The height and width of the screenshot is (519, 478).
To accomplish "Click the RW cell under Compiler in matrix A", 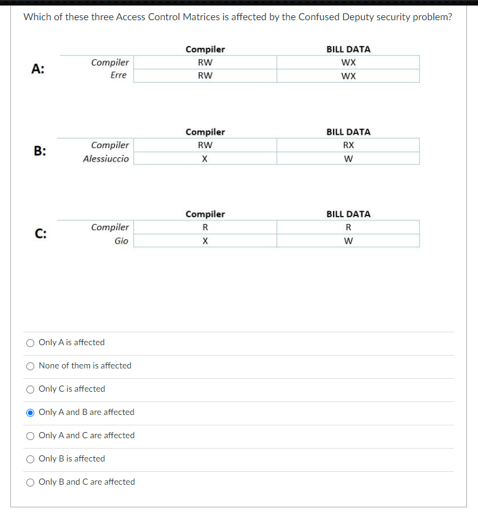I will click(205, 62).
